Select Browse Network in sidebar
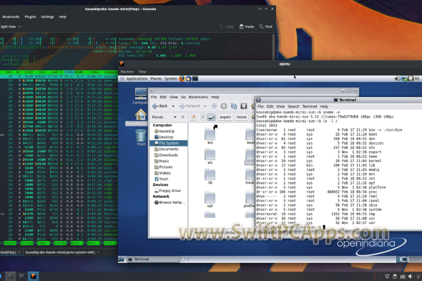The width and height of the screenshot is (422, 281). tap(169, 203)
